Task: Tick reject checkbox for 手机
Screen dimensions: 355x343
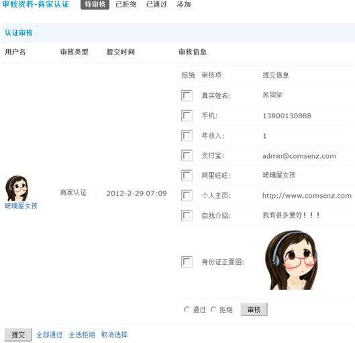Action: pos(187,116)
